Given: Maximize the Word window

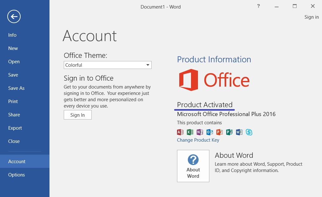Looking at the screenshot, I should [295, 6].
